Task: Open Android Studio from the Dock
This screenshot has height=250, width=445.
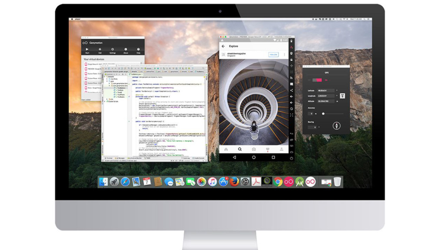Action: 299,182
